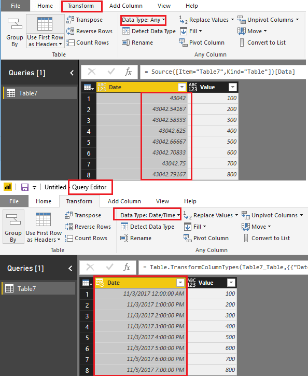Select Table7 query in upper pane
308x376 pixels.
coord(40,93)
